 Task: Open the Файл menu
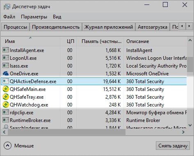point(9,17)
